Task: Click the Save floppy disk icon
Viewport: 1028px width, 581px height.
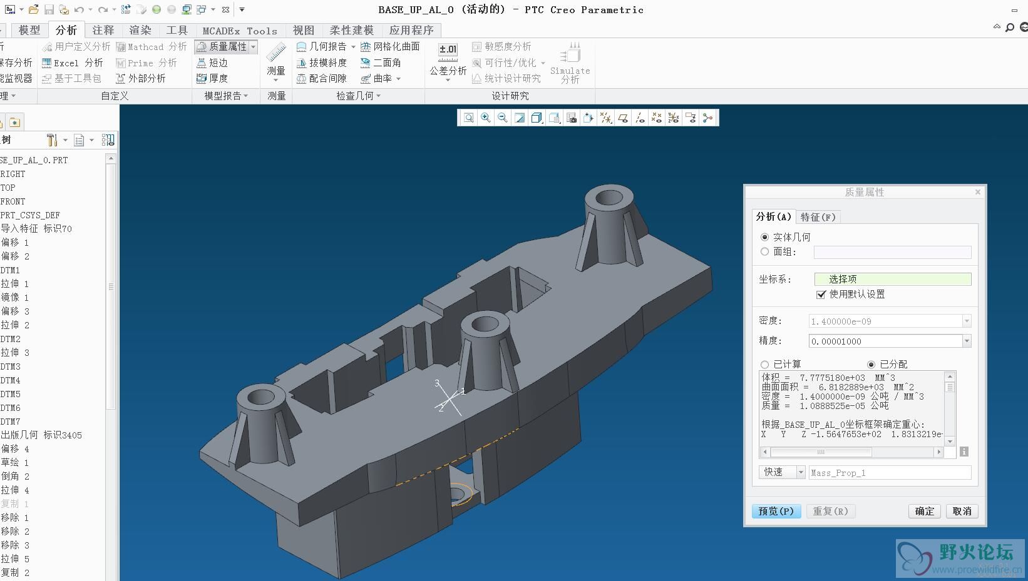Action: 49,9
